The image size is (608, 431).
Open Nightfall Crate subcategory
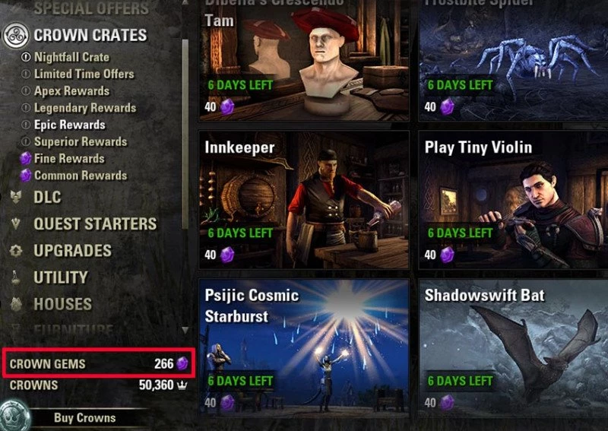[71, 57]
